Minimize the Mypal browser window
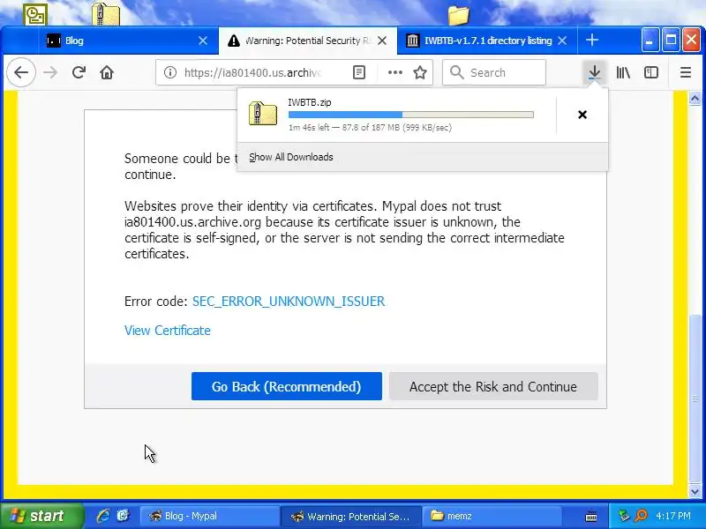706x529 pixels. pos(649,41)
